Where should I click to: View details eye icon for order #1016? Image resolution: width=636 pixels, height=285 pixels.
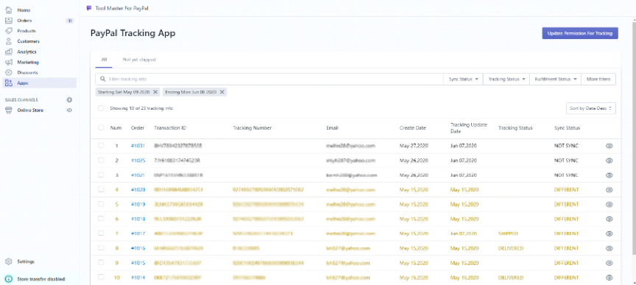pyautogui.click(x=609, y=248)
